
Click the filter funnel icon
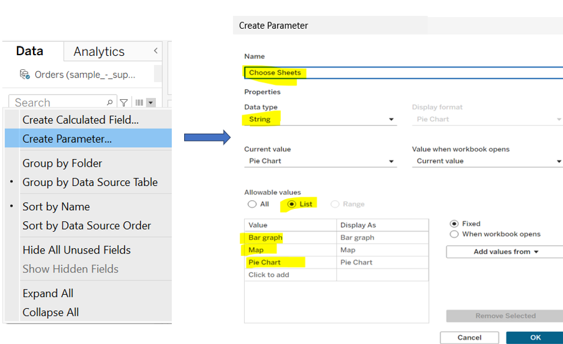pos(124,103)
